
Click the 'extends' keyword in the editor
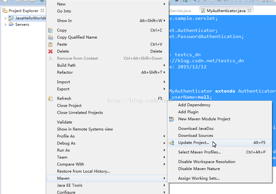(225, 91)
